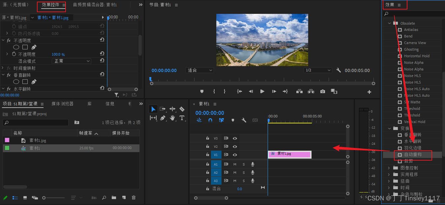Create rectangle mask under 垂直翻转 effect
Viewport: 445px width, 205px height.
tap(25, 82)
